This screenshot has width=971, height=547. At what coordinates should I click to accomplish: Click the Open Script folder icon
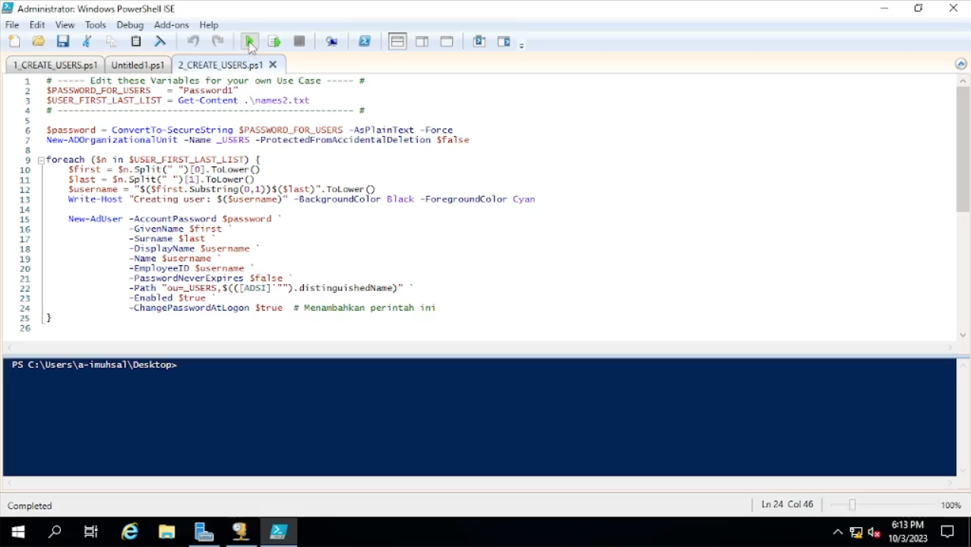[39, 42]
